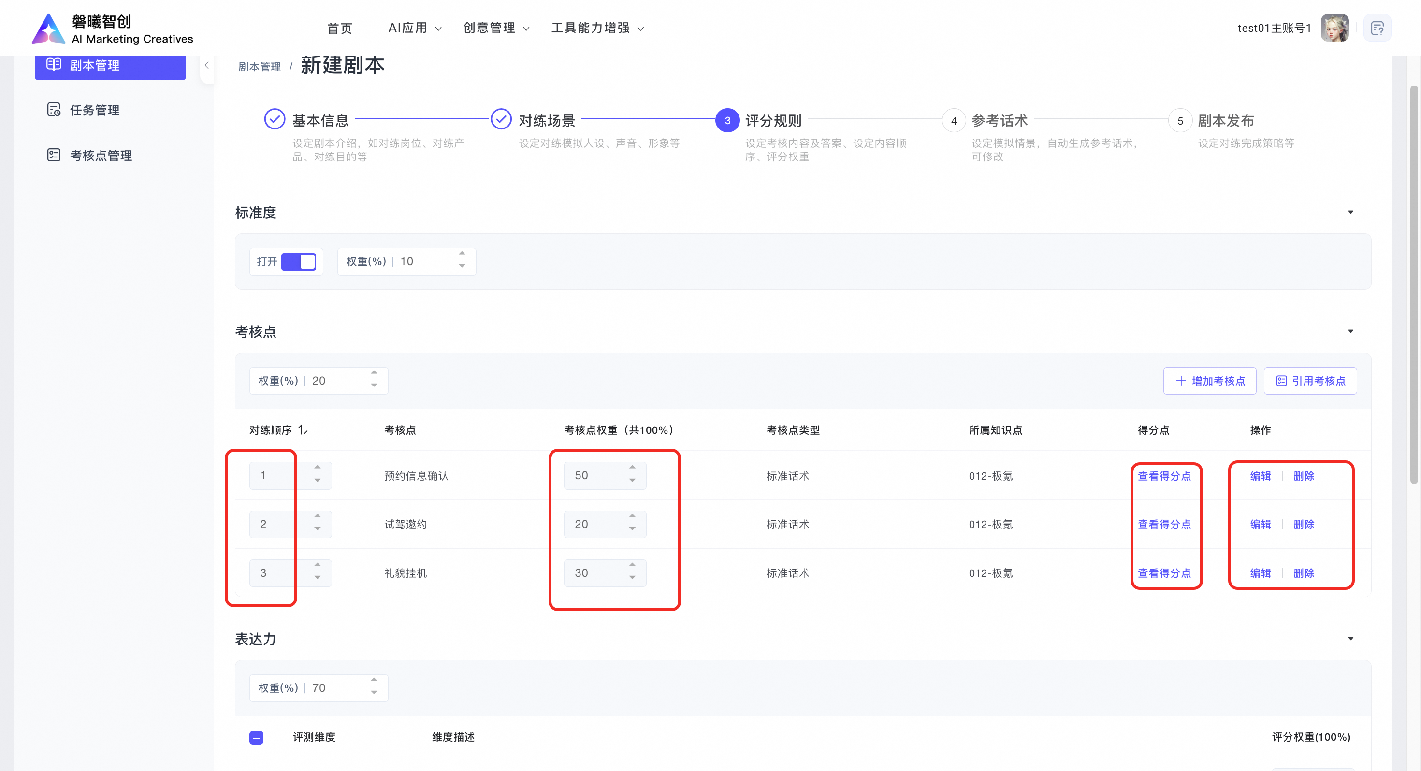Viewport: 1421px width, 771px height.
Task: Click 查看得分点 for 礼貌挂机
Action: 1164,573
